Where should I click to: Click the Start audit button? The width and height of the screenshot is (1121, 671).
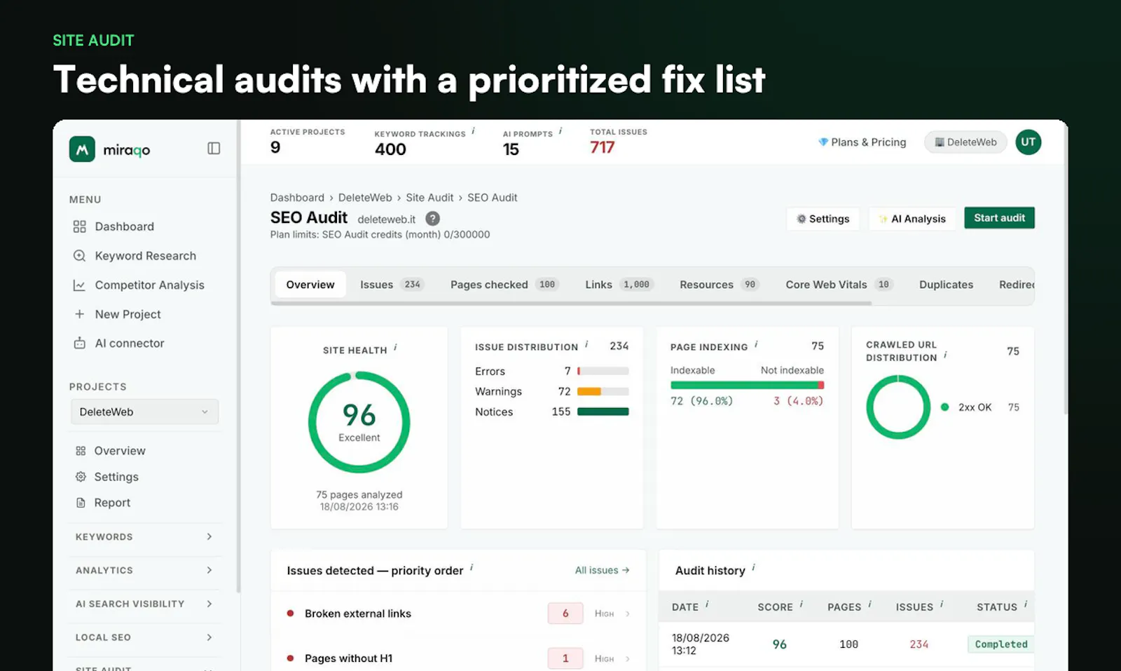coord(999,218)
